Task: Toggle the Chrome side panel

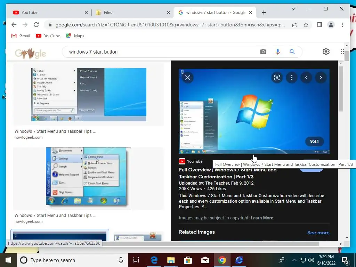Action: 320,25
